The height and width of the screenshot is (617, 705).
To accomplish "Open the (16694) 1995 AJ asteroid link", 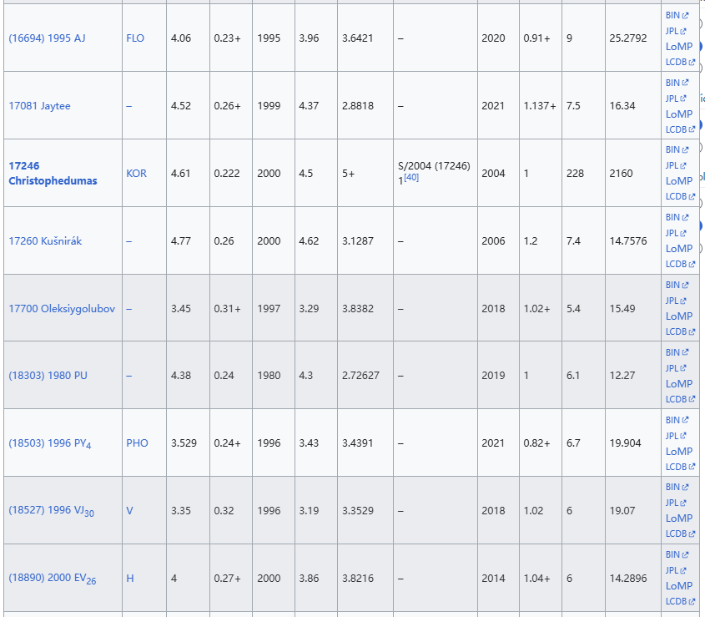I will (46, 38).
